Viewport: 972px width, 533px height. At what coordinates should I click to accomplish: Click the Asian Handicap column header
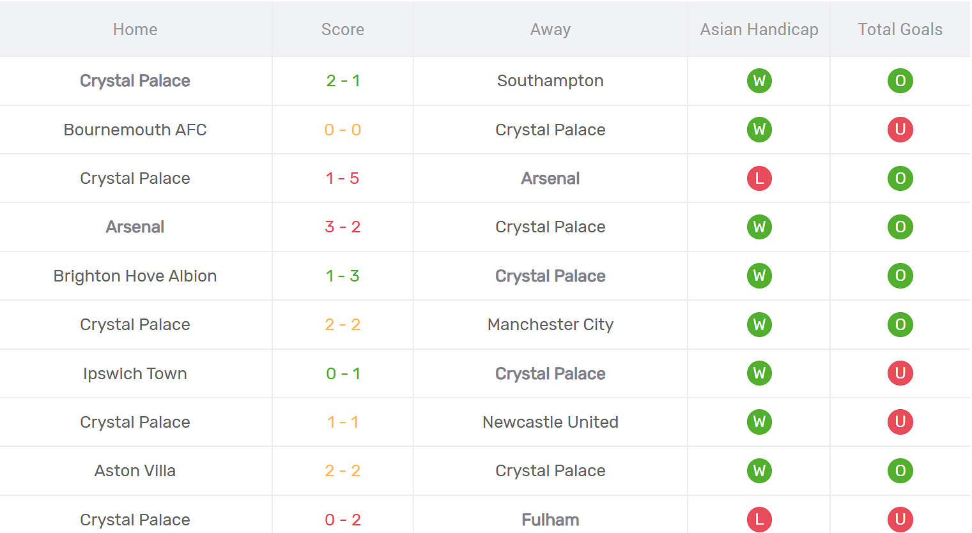(x=759, y=29)
